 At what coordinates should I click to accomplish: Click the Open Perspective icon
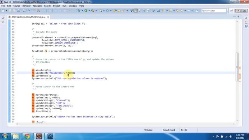pos(232,11)
